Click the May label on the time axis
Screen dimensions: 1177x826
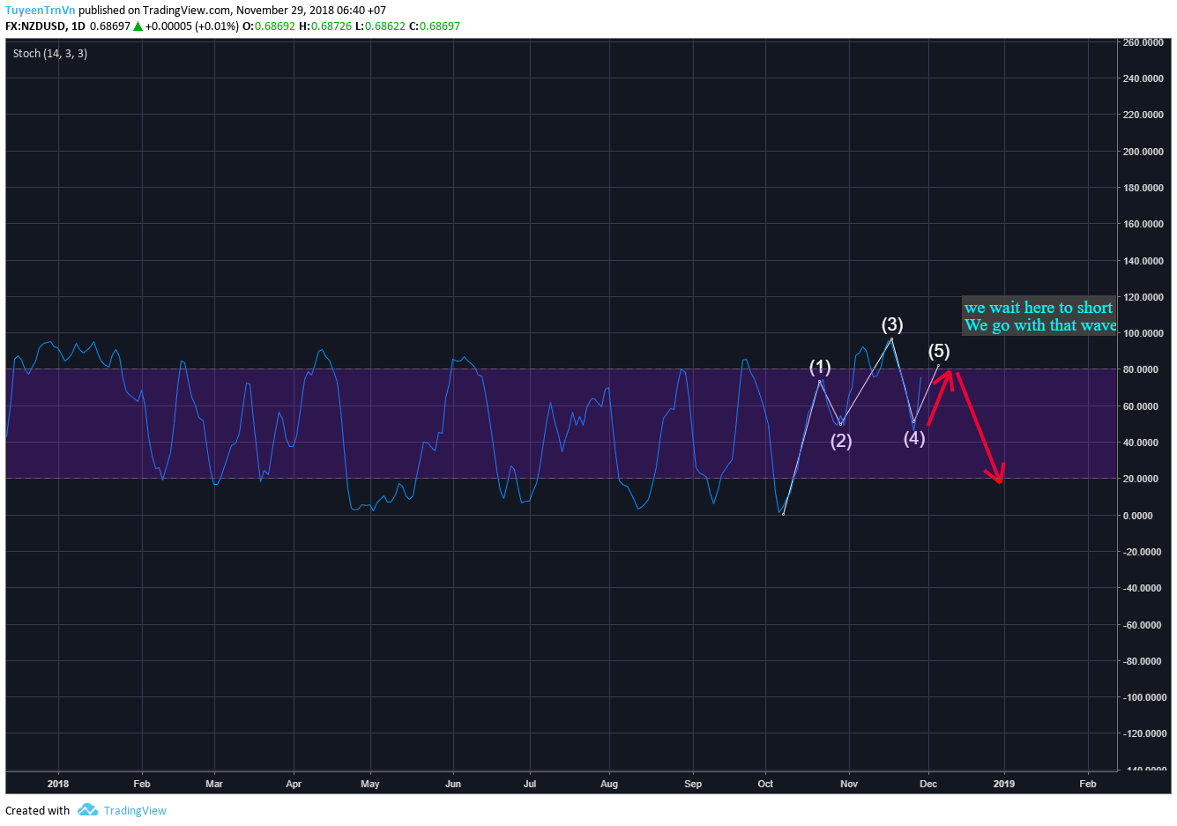point(370,784)
